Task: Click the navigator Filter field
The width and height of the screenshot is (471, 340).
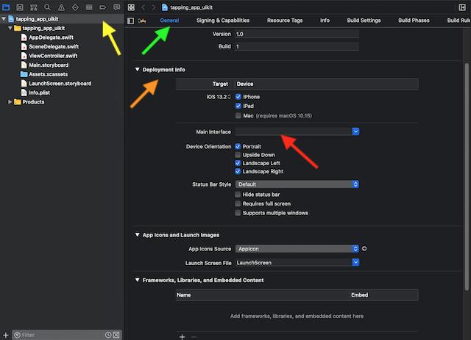Action: coord(67,335)
